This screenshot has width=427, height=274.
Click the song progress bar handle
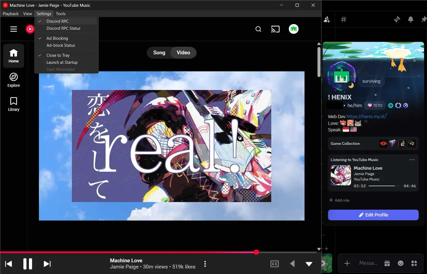(x=256, y=252)
